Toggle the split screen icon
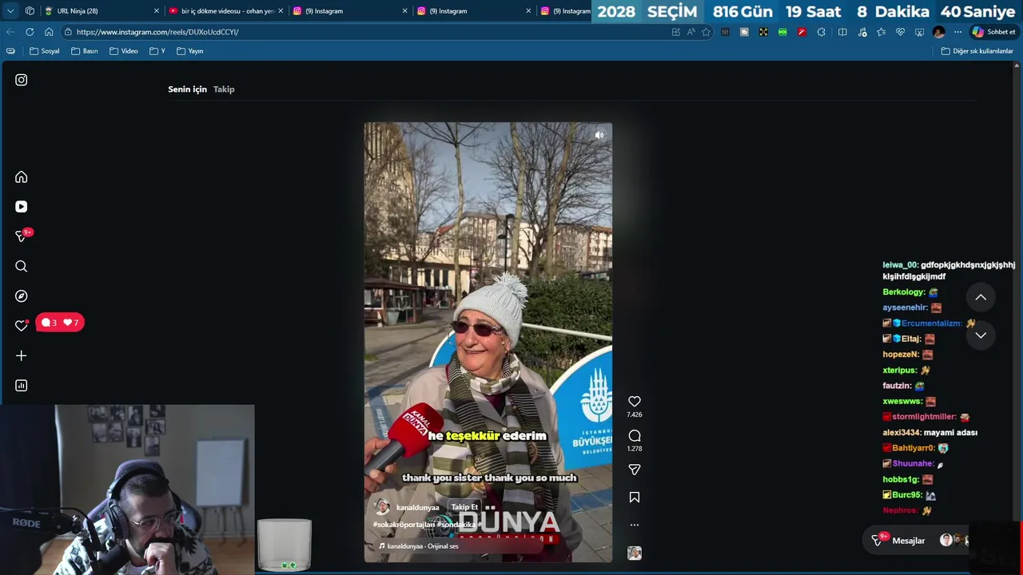Viewport: 1023px width, 575px height. click(x=842, y=32)
